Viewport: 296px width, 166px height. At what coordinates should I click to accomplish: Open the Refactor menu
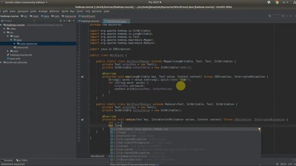(x=55, y=11)
